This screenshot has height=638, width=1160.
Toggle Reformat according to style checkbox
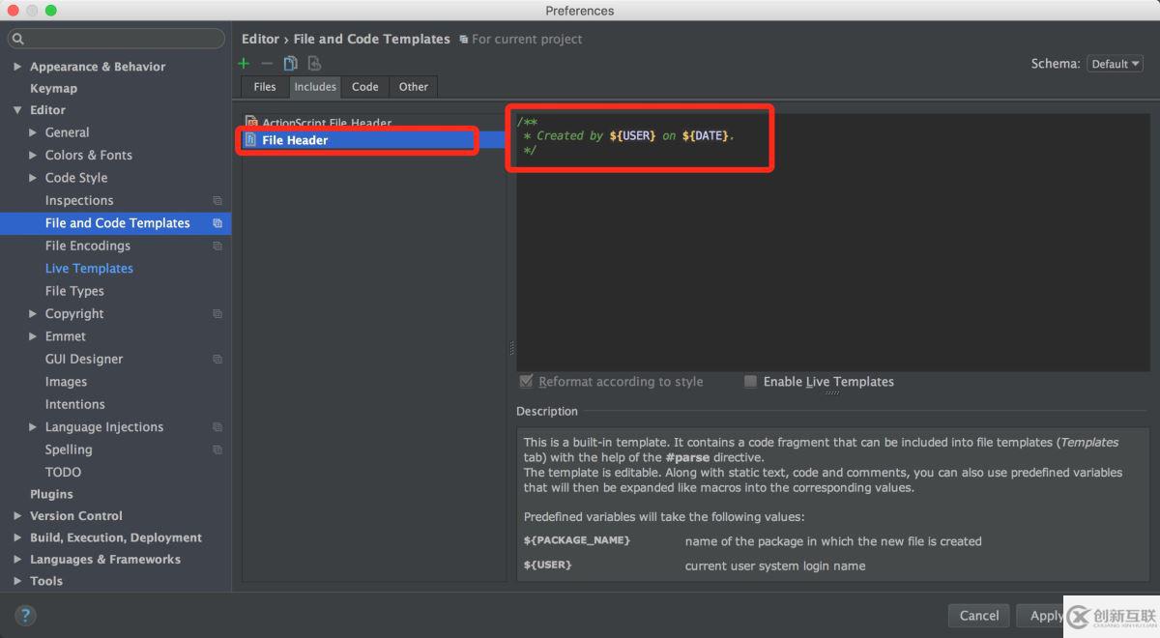click(526, 382)
